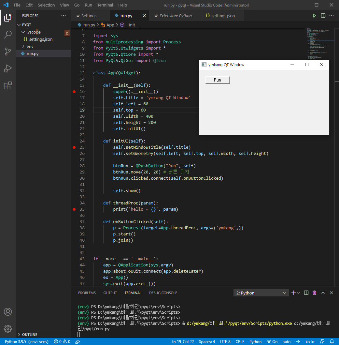
Task: Click Ln 19, Col 22 in status bar
Action: click(x=183, y=341)
